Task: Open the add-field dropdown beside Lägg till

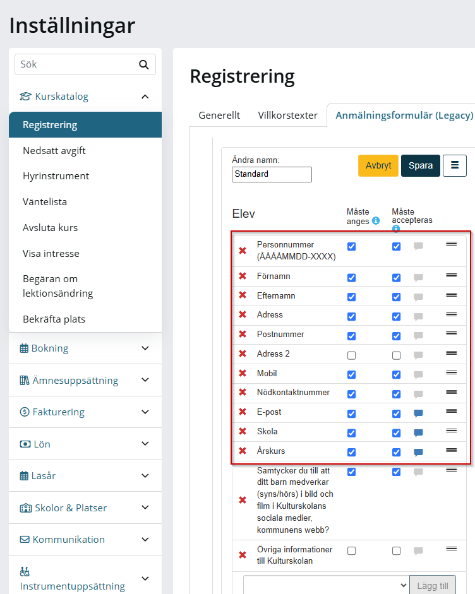Action: click(x=326, y=585)
